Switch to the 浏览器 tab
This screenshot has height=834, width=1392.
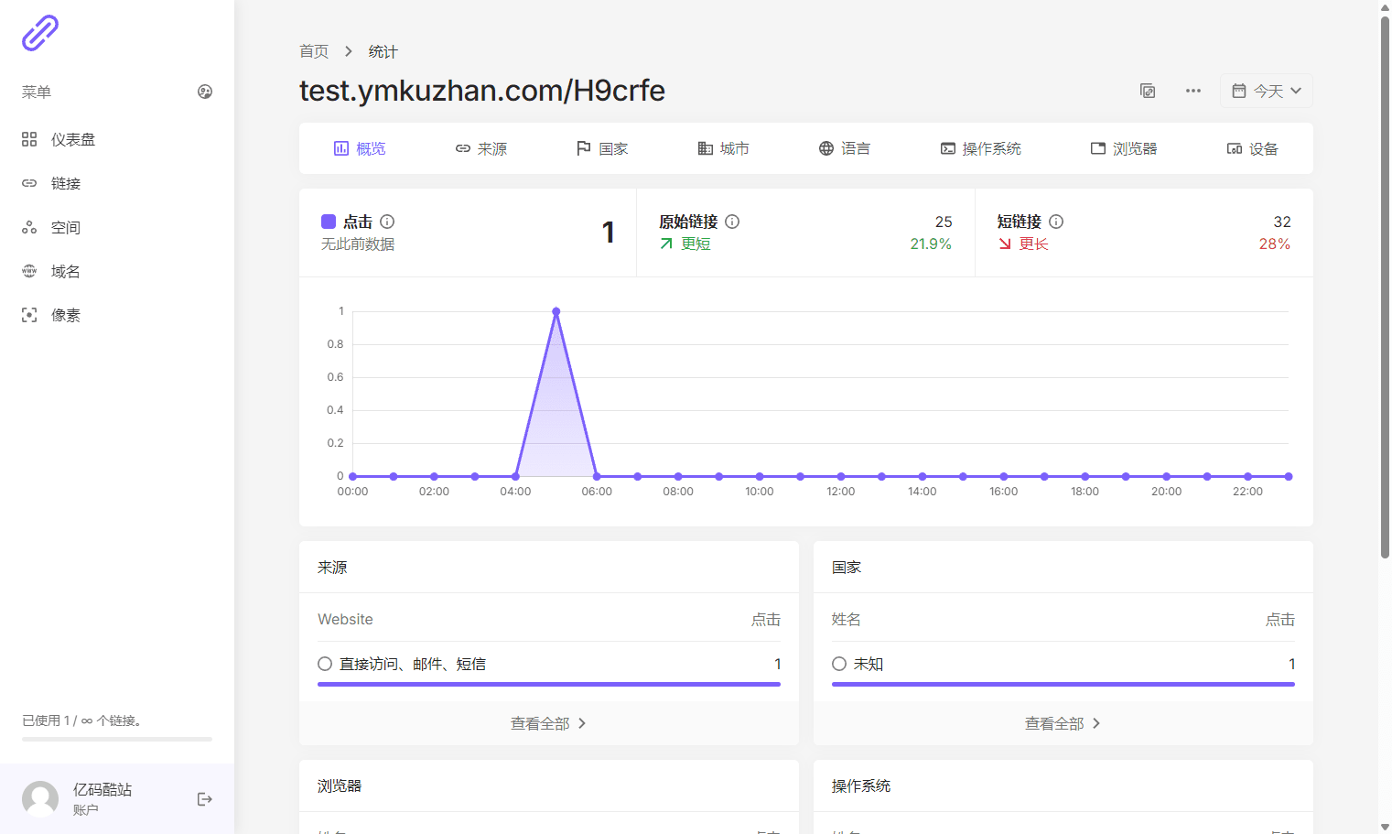pos(1124,148)
